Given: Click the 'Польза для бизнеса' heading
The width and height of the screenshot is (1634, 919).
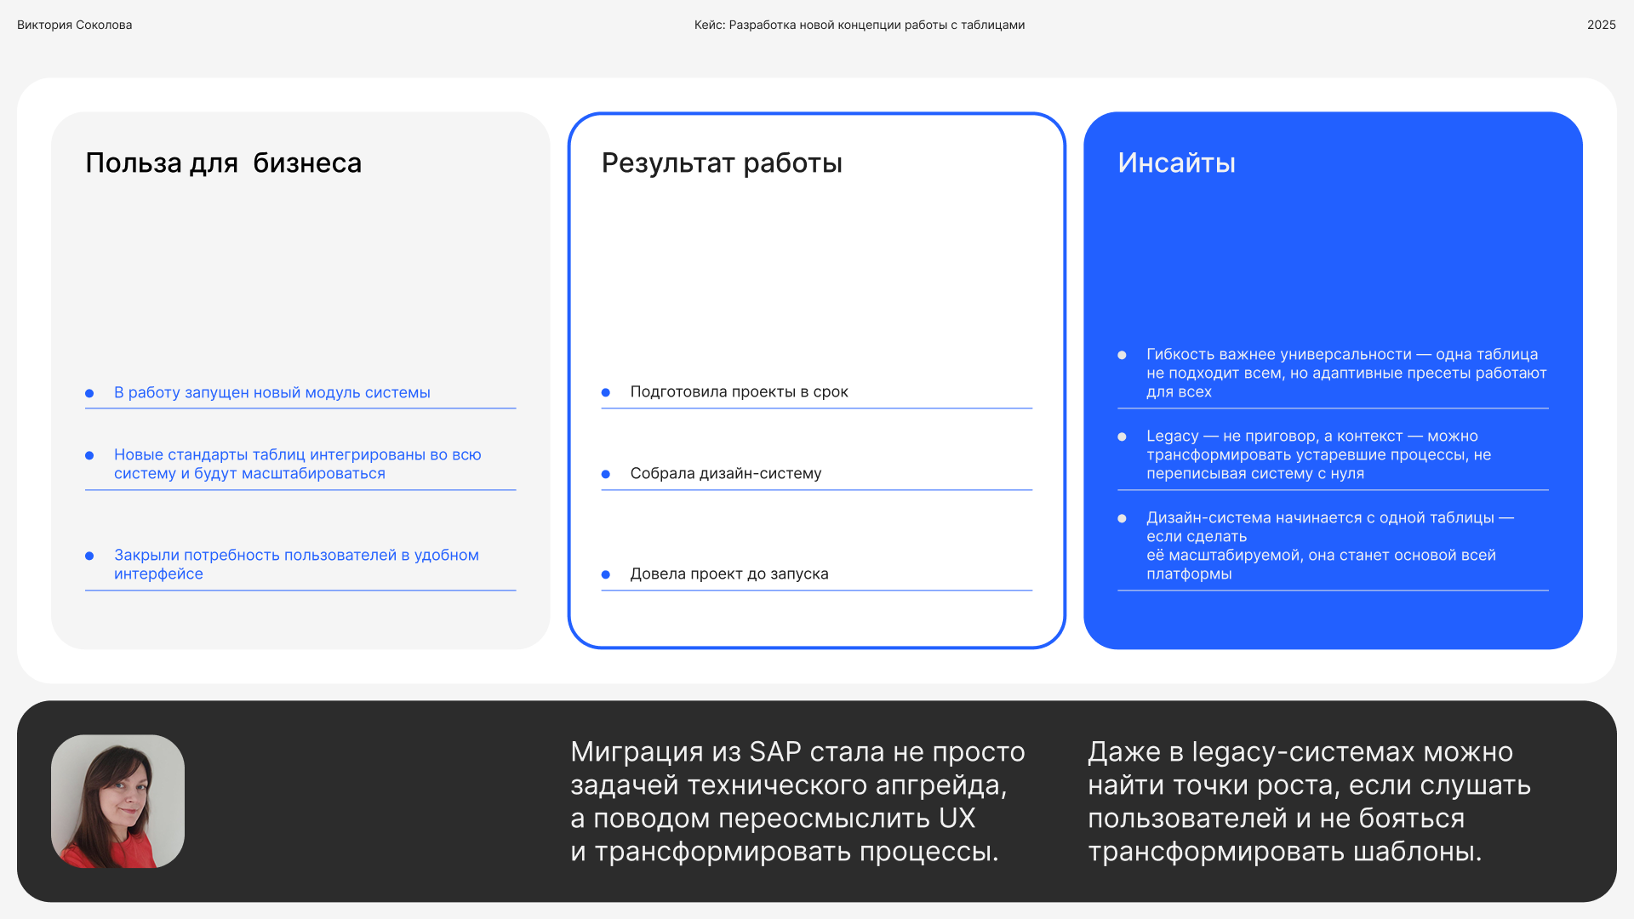Looking at the screenshot, I should [223, 163].
